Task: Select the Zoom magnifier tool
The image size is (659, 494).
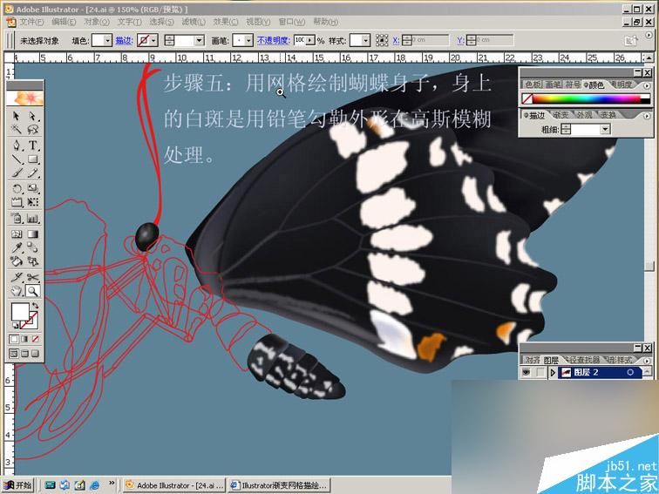Action: click(x=33, y=291)
